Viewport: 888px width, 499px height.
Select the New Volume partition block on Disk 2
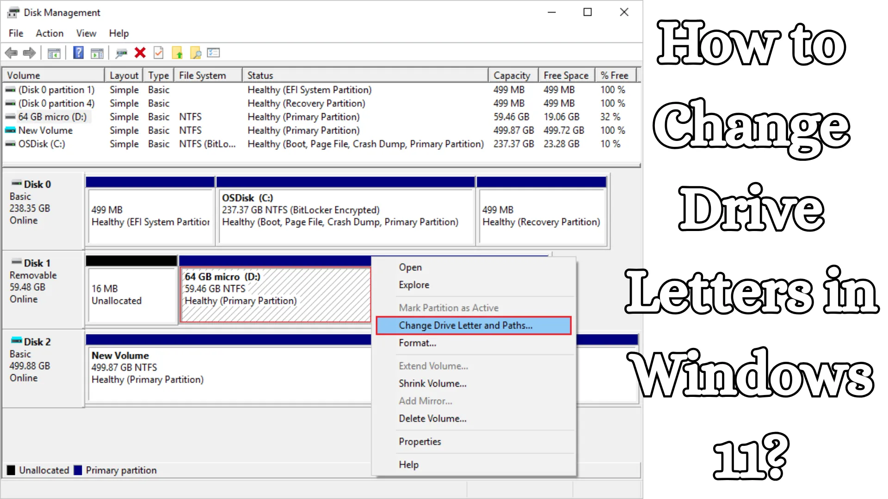[229, 373]
